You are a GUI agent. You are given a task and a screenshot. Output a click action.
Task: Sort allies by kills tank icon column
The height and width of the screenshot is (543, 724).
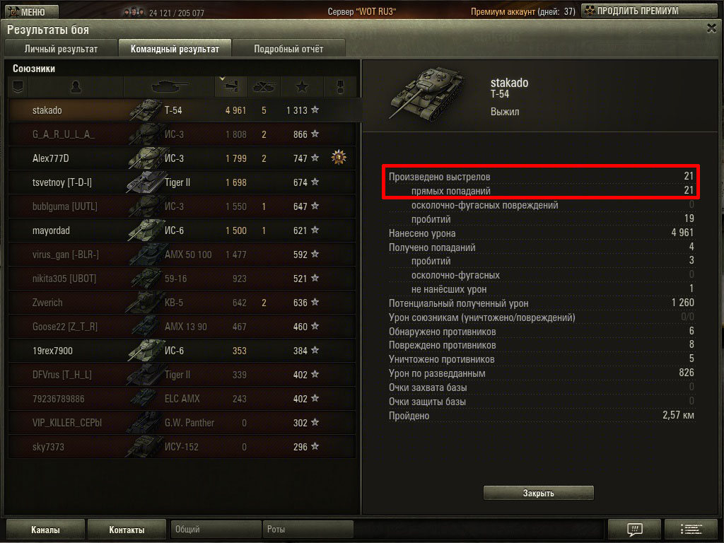[x=264, y=86]
